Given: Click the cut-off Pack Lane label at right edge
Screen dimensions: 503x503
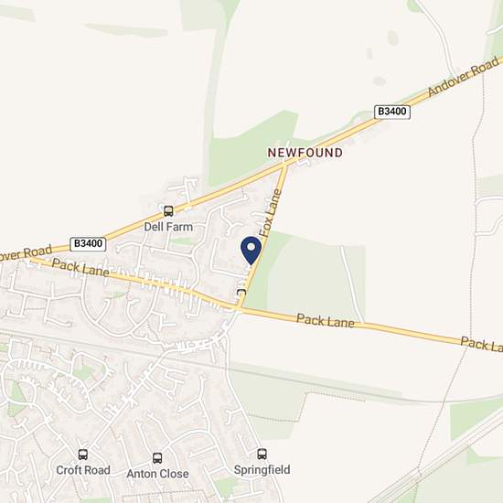Looking at the screenshot, I should [x=481, y=344].
